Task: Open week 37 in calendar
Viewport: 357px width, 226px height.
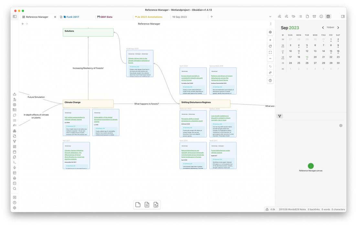Action: [283, 51]
